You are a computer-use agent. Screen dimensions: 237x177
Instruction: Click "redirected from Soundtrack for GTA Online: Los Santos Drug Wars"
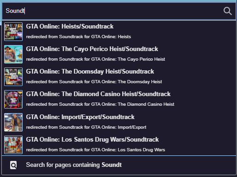(x=95, y=150)
